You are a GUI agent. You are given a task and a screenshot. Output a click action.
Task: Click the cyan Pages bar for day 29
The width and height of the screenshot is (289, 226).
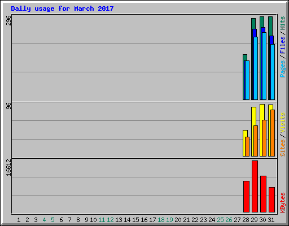coord(256,68)
